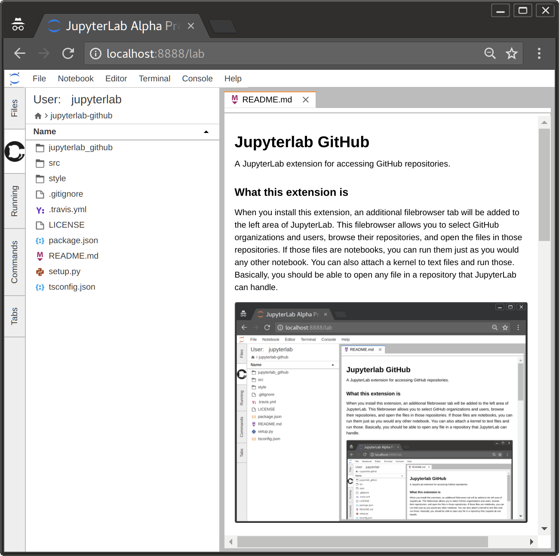The width and height of the screenshot is (559, 556).
Task: Select the style folder name
Action: [x=57, y=179]
